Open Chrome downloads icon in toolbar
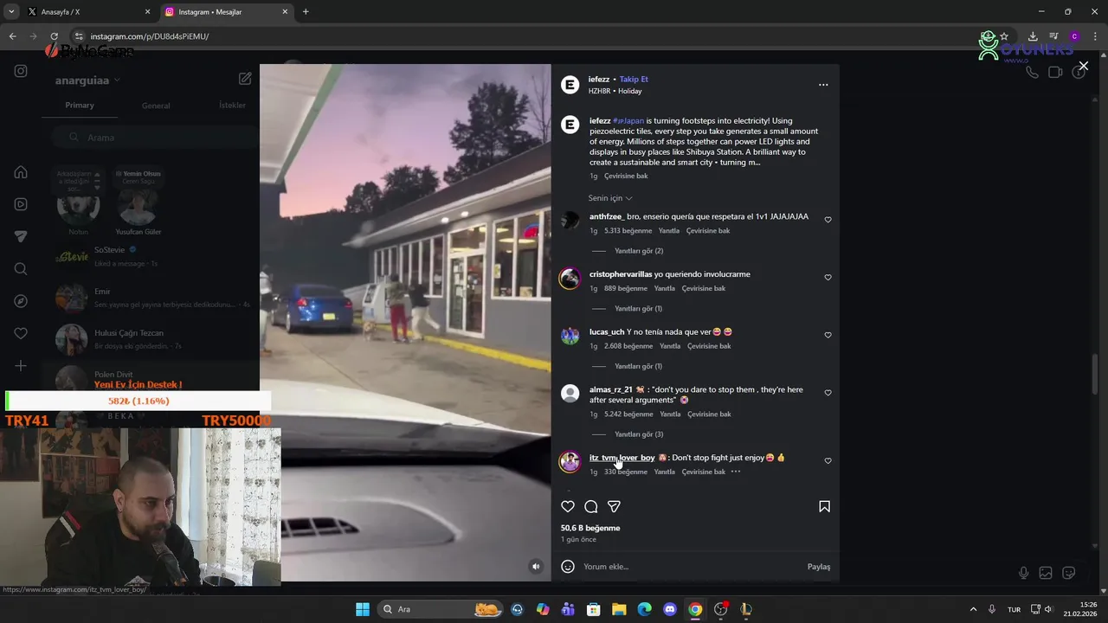 point(1033,36)
